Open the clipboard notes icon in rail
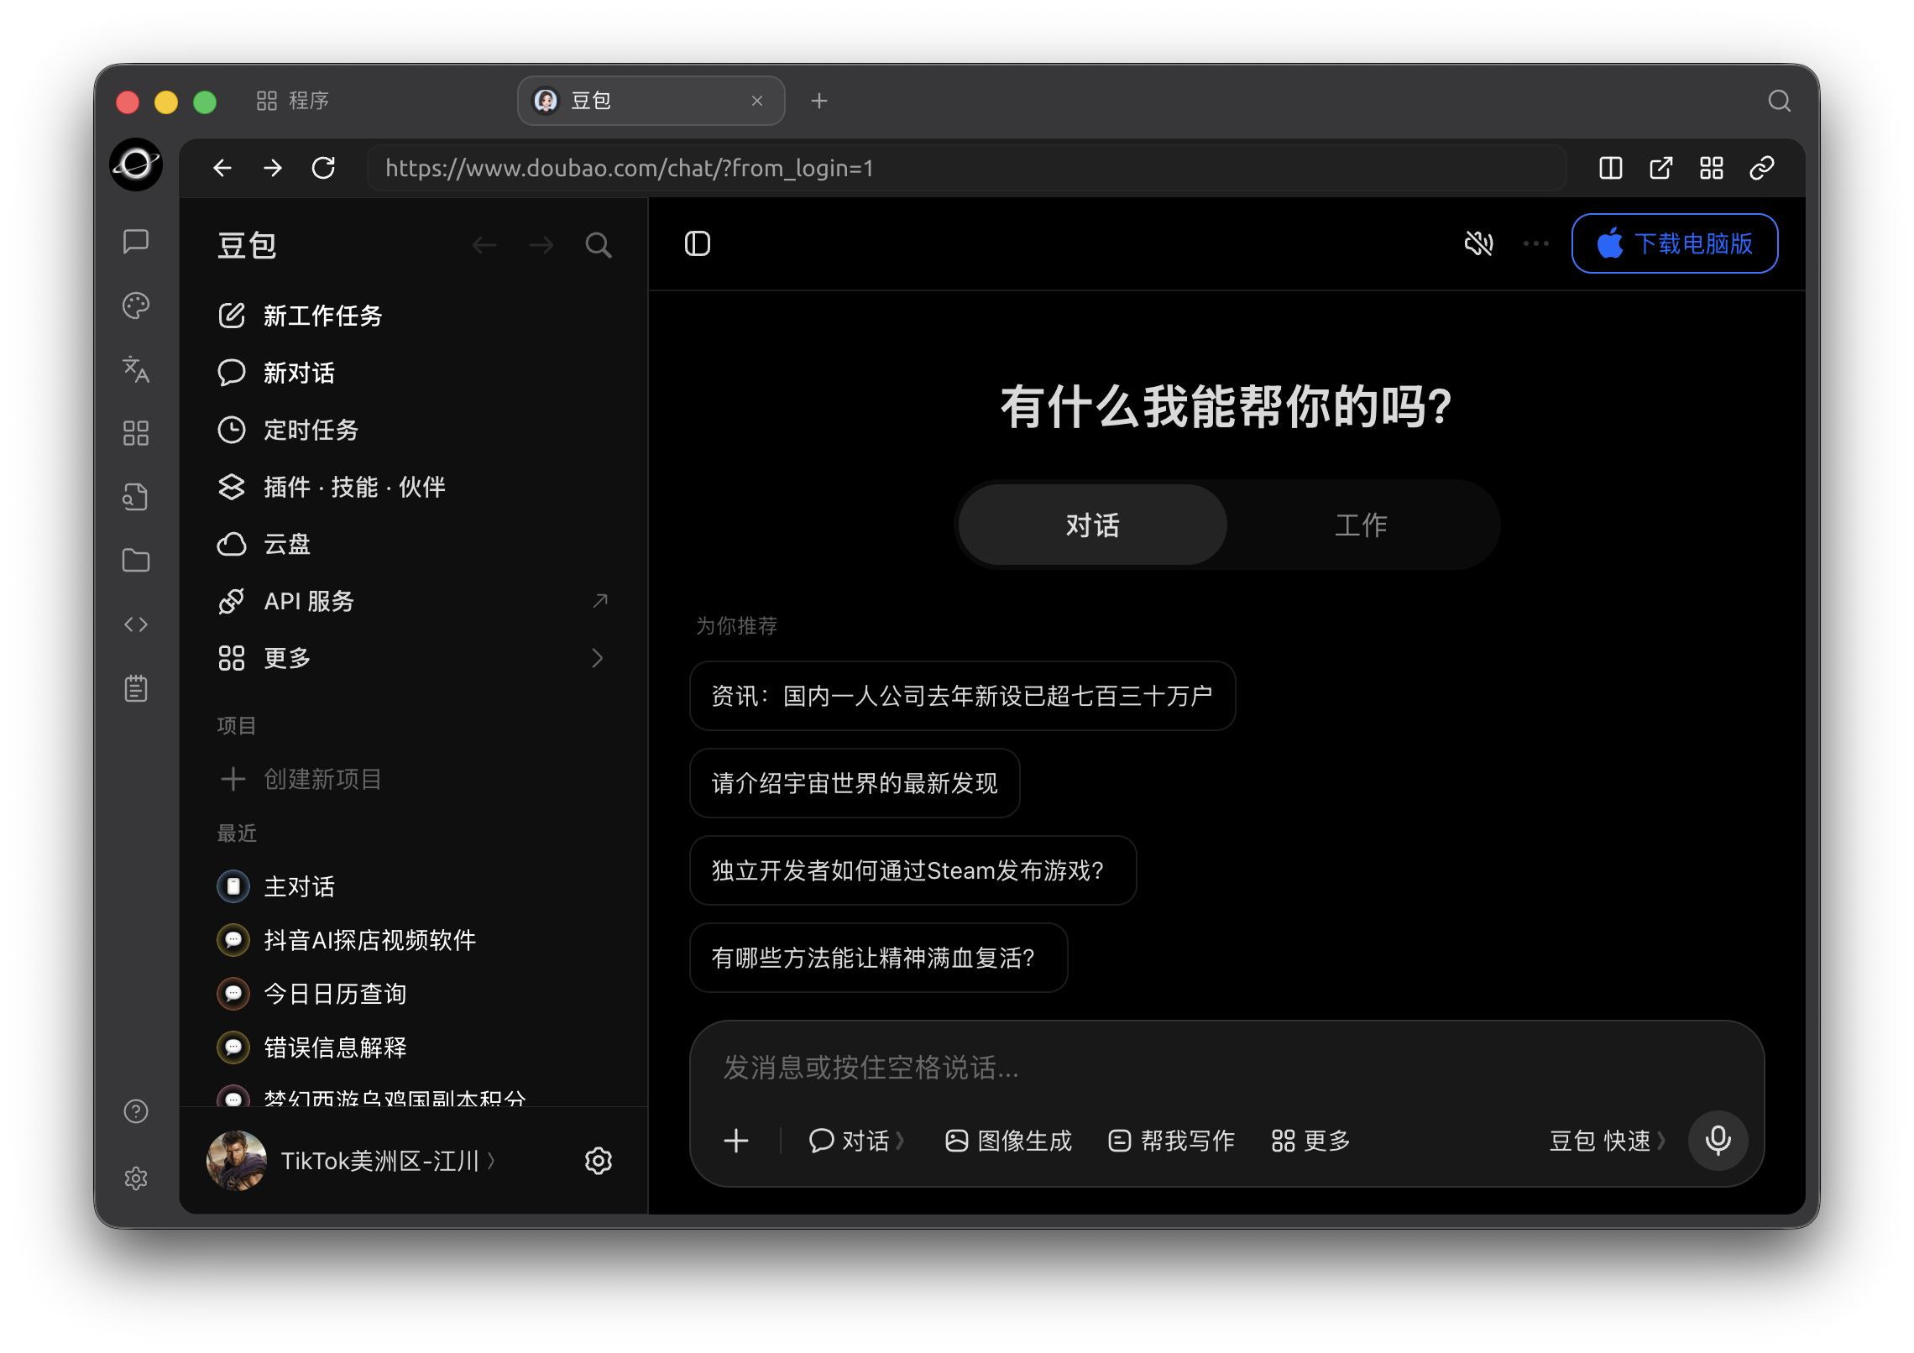1914x1353 pixels. click(136, 688)
